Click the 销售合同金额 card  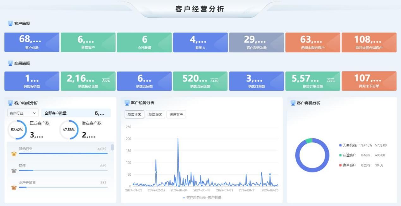click(x=200, y=81)
